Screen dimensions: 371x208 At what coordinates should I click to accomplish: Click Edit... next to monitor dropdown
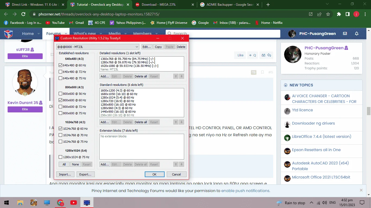(147, 47)
